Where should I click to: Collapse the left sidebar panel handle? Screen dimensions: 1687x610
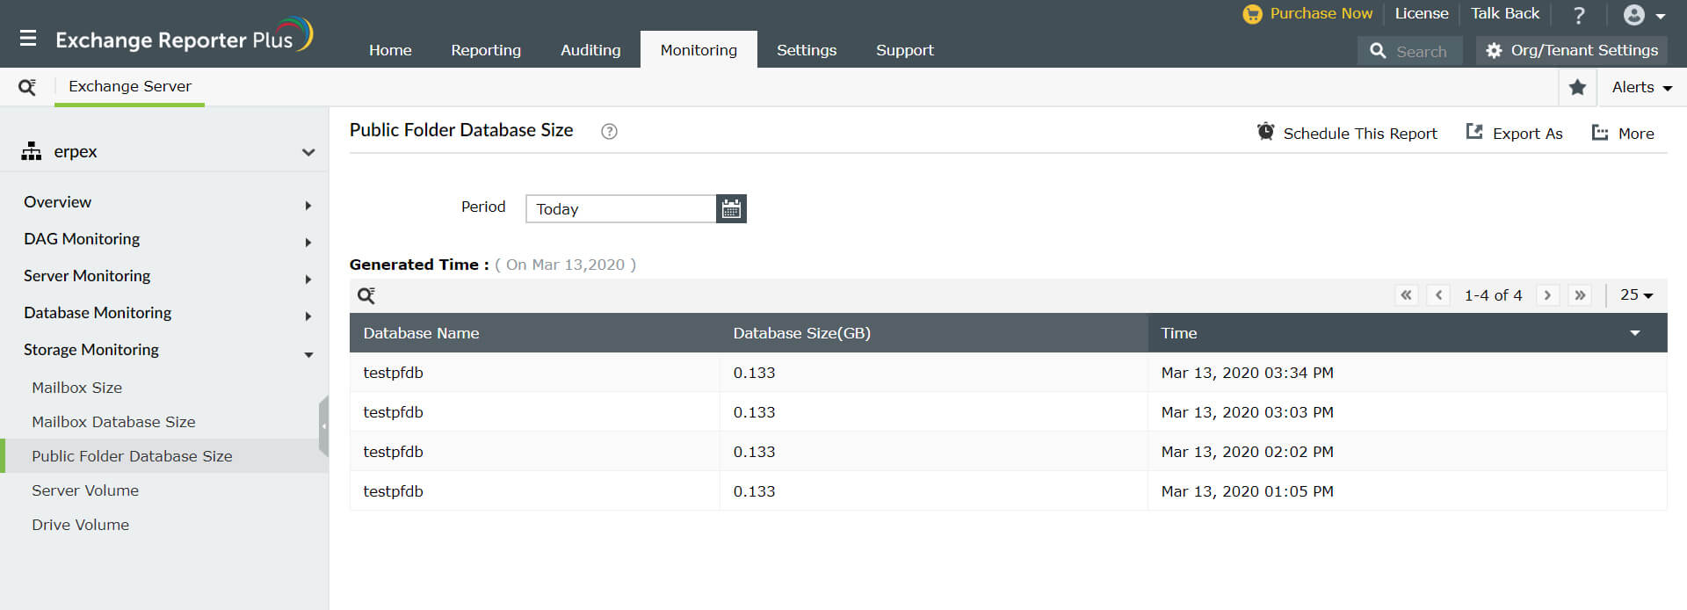point(323,426)
